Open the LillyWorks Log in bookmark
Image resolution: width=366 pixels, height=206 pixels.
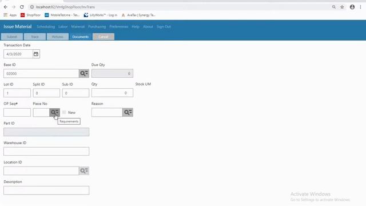pos(101,15)
